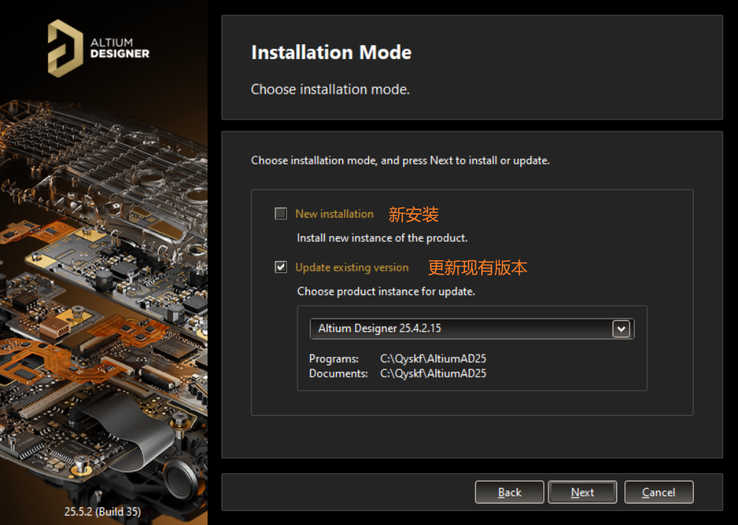Select the Altium Designer 25.4.2.15 combo box
The width and height of the screenshot is (738, 525).
[472, 329]
